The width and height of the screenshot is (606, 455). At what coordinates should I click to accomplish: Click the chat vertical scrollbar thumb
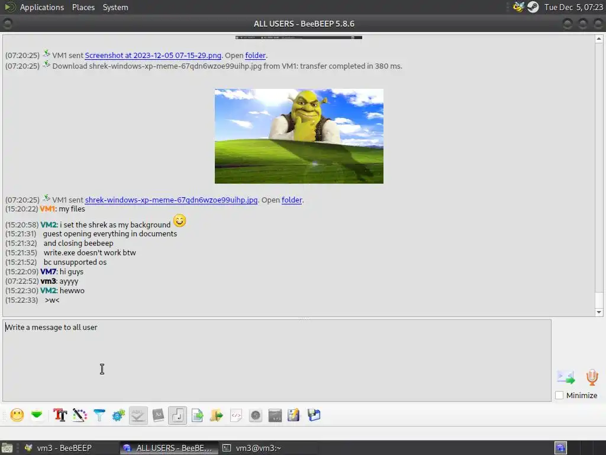(599, 300)
